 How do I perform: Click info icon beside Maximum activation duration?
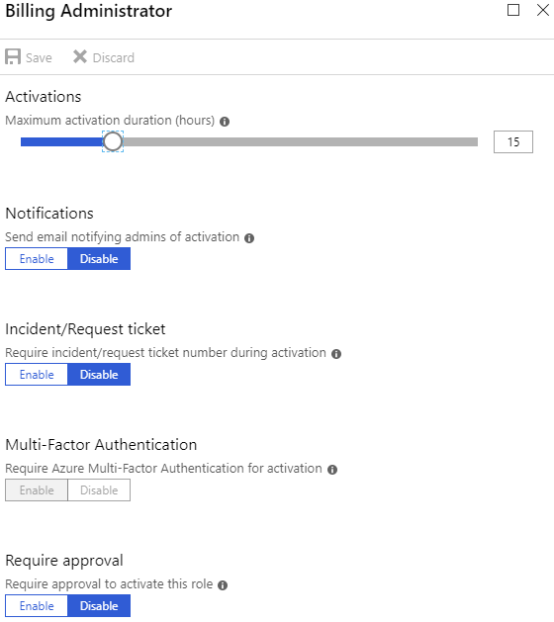pos(225,122)
